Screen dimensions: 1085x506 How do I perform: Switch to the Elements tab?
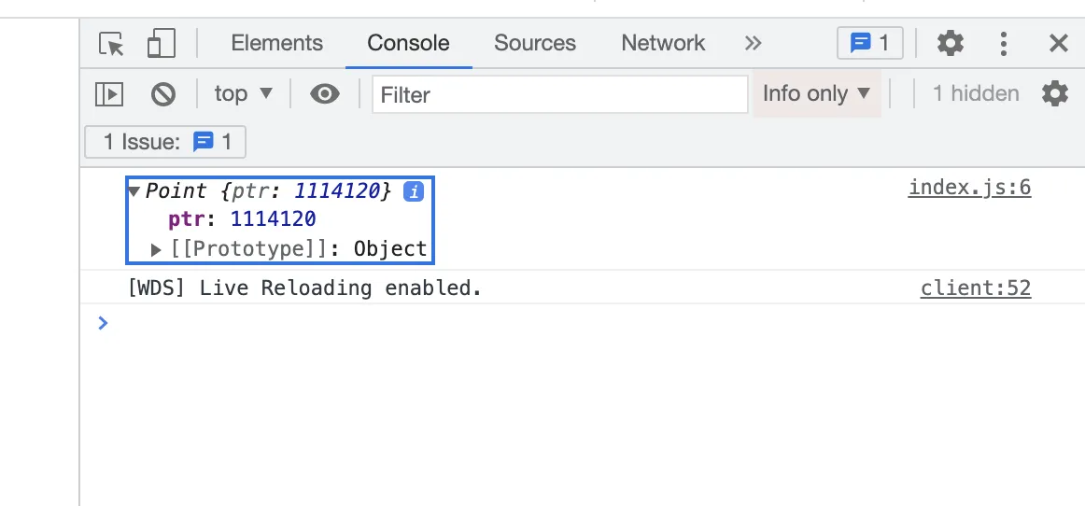click(276, 43)
